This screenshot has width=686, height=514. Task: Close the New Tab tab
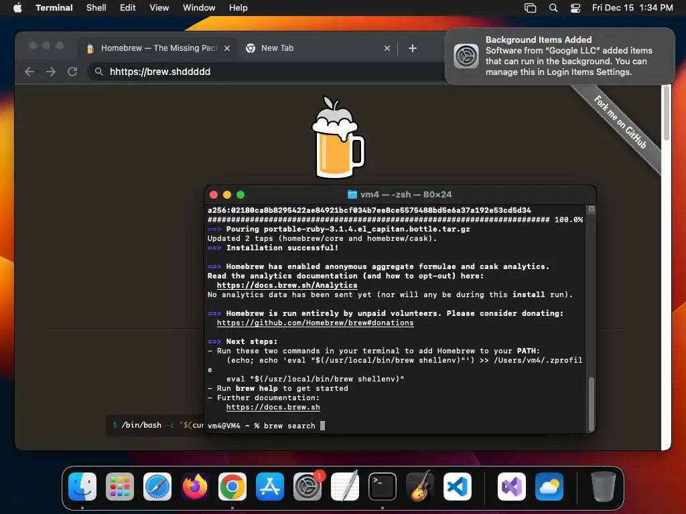(387, 48)
